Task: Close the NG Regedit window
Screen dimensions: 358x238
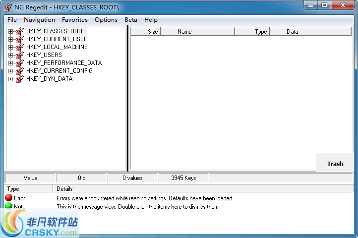Action: [x=343, y=5]
